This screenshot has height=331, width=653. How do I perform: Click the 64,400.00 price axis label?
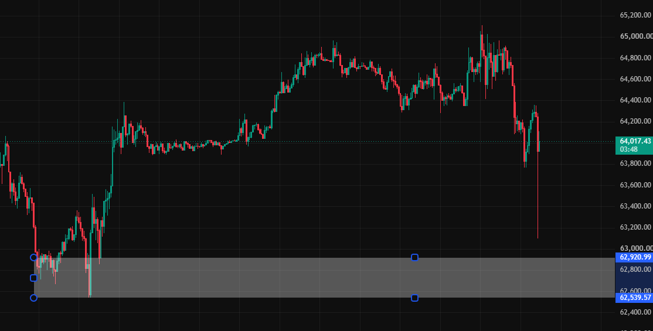click(635, 100)
